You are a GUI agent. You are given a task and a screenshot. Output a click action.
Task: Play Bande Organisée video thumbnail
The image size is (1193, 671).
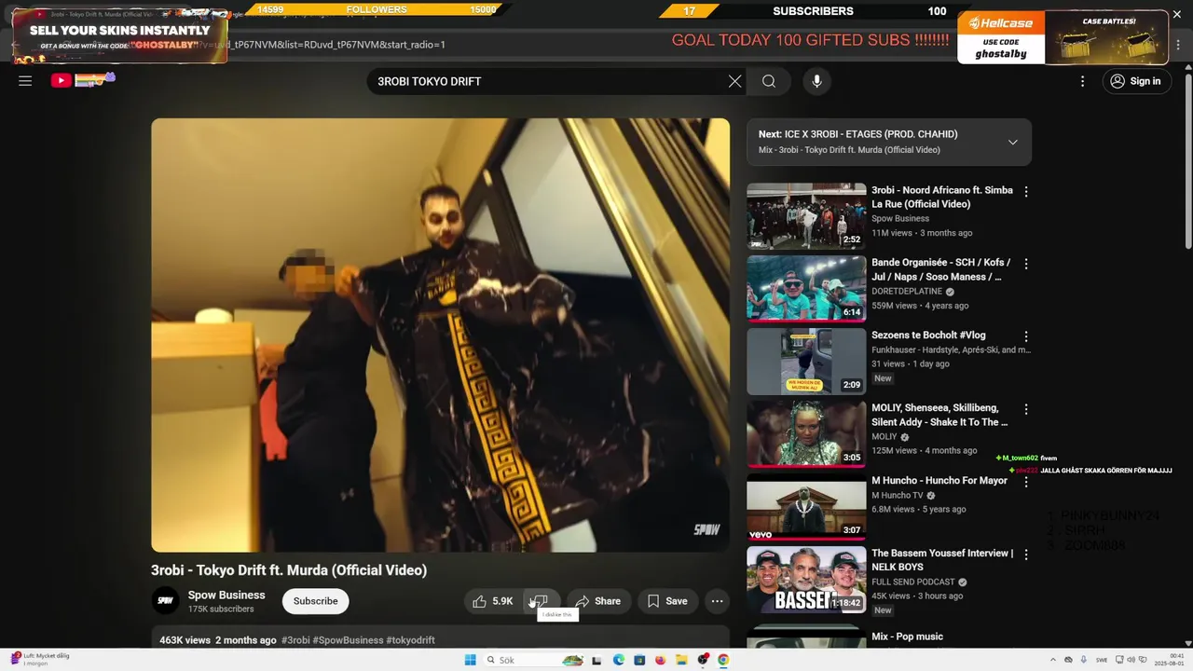(806, 289)
